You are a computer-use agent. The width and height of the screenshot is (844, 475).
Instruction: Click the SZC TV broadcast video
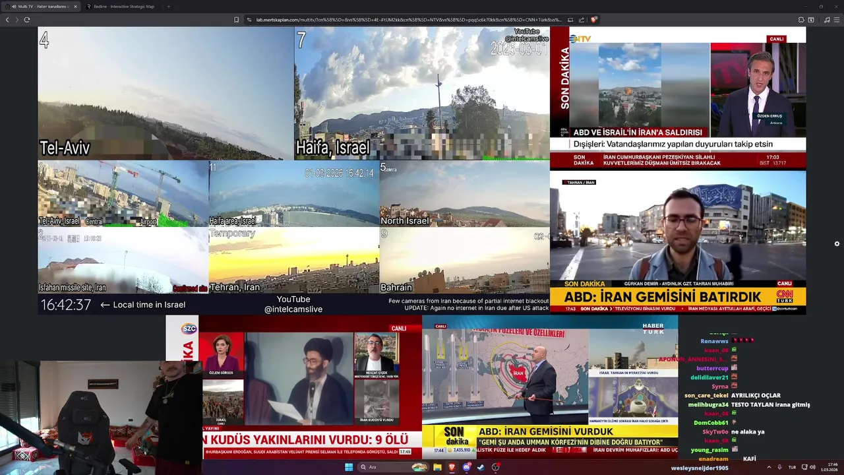coord(294,387)
